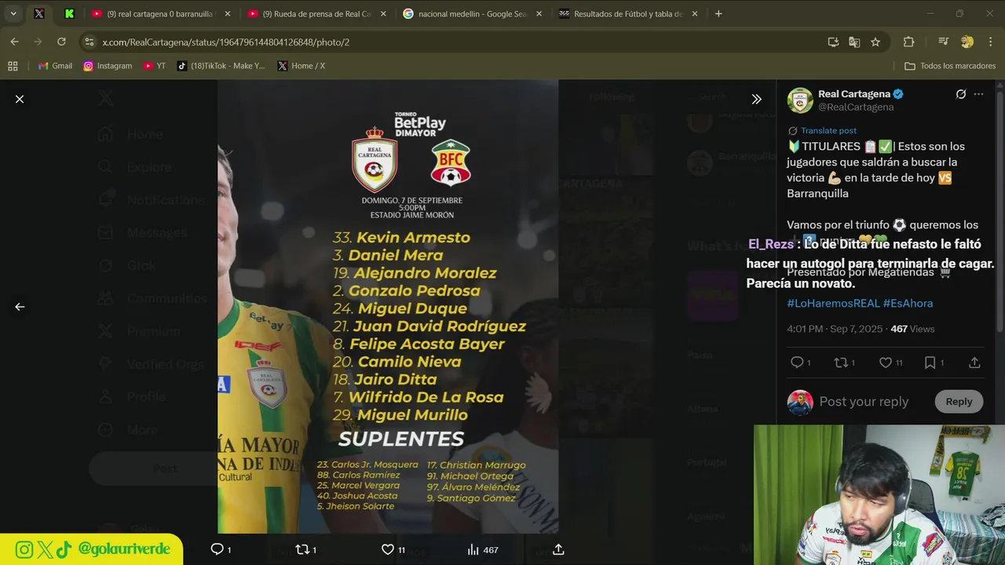Switch to the Kick tab
1005x565 pixels.
[69, 13]
